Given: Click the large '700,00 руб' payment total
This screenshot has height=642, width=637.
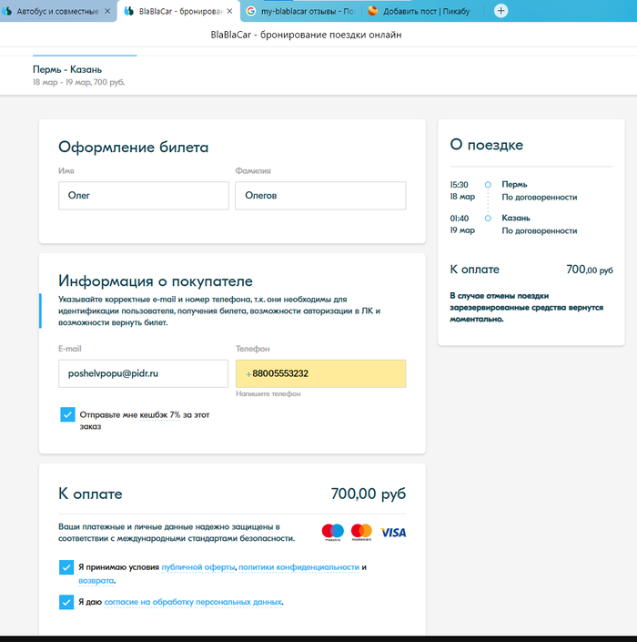Looking at the screenshot, I should 369,494.
